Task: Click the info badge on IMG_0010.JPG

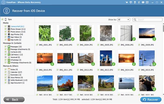Action: [52, 64]
